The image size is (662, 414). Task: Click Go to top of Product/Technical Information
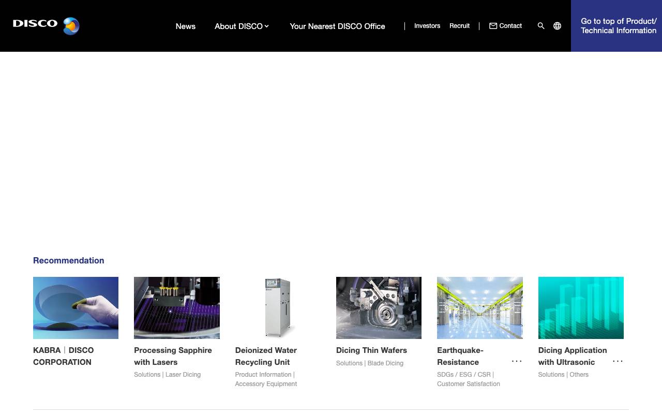[x=618, y=26]
